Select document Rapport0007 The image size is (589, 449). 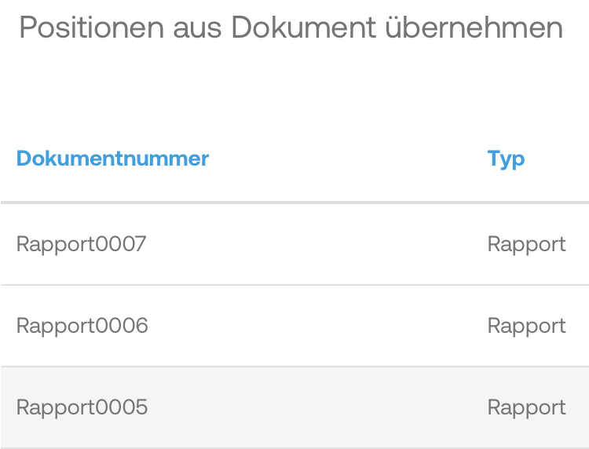[82, 244]
